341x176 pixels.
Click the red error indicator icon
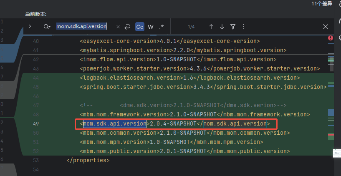click(x=331, y=38)
